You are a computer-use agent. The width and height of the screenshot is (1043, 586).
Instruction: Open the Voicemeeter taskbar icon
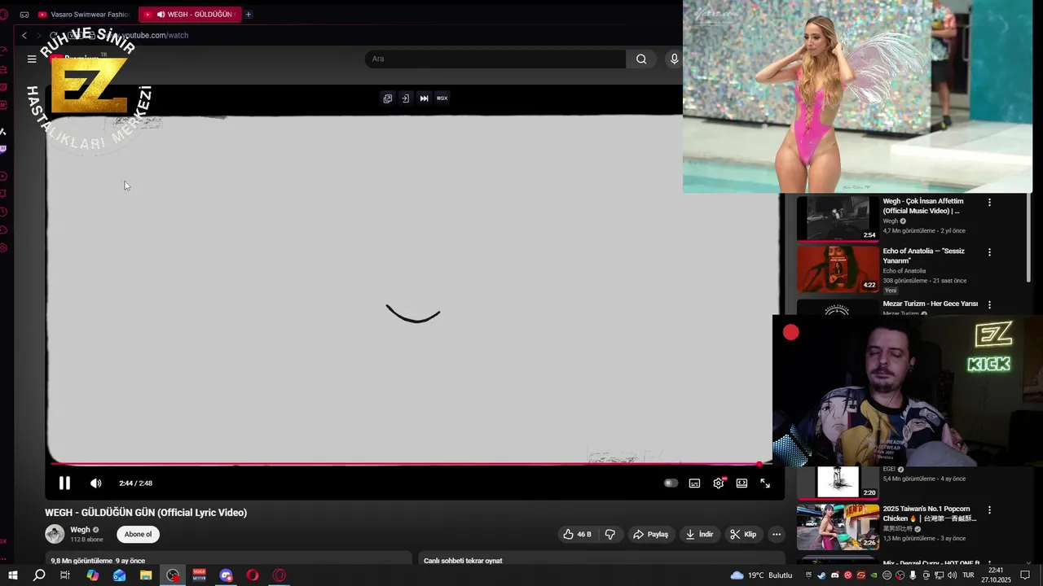[200, 575]
